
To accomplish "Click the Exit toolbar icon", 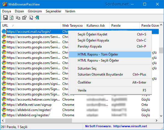I will pos(37,18).
